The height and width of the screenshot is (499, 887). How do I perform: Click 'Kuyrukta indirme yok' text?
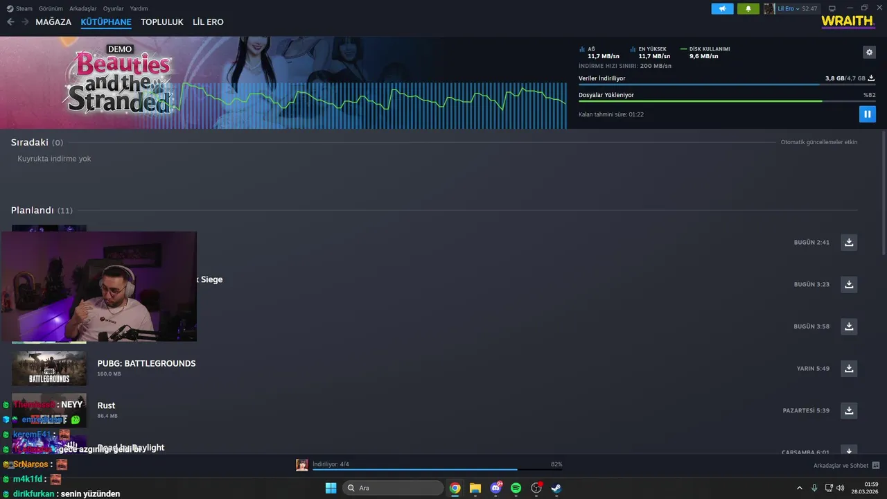pos(54,159)
